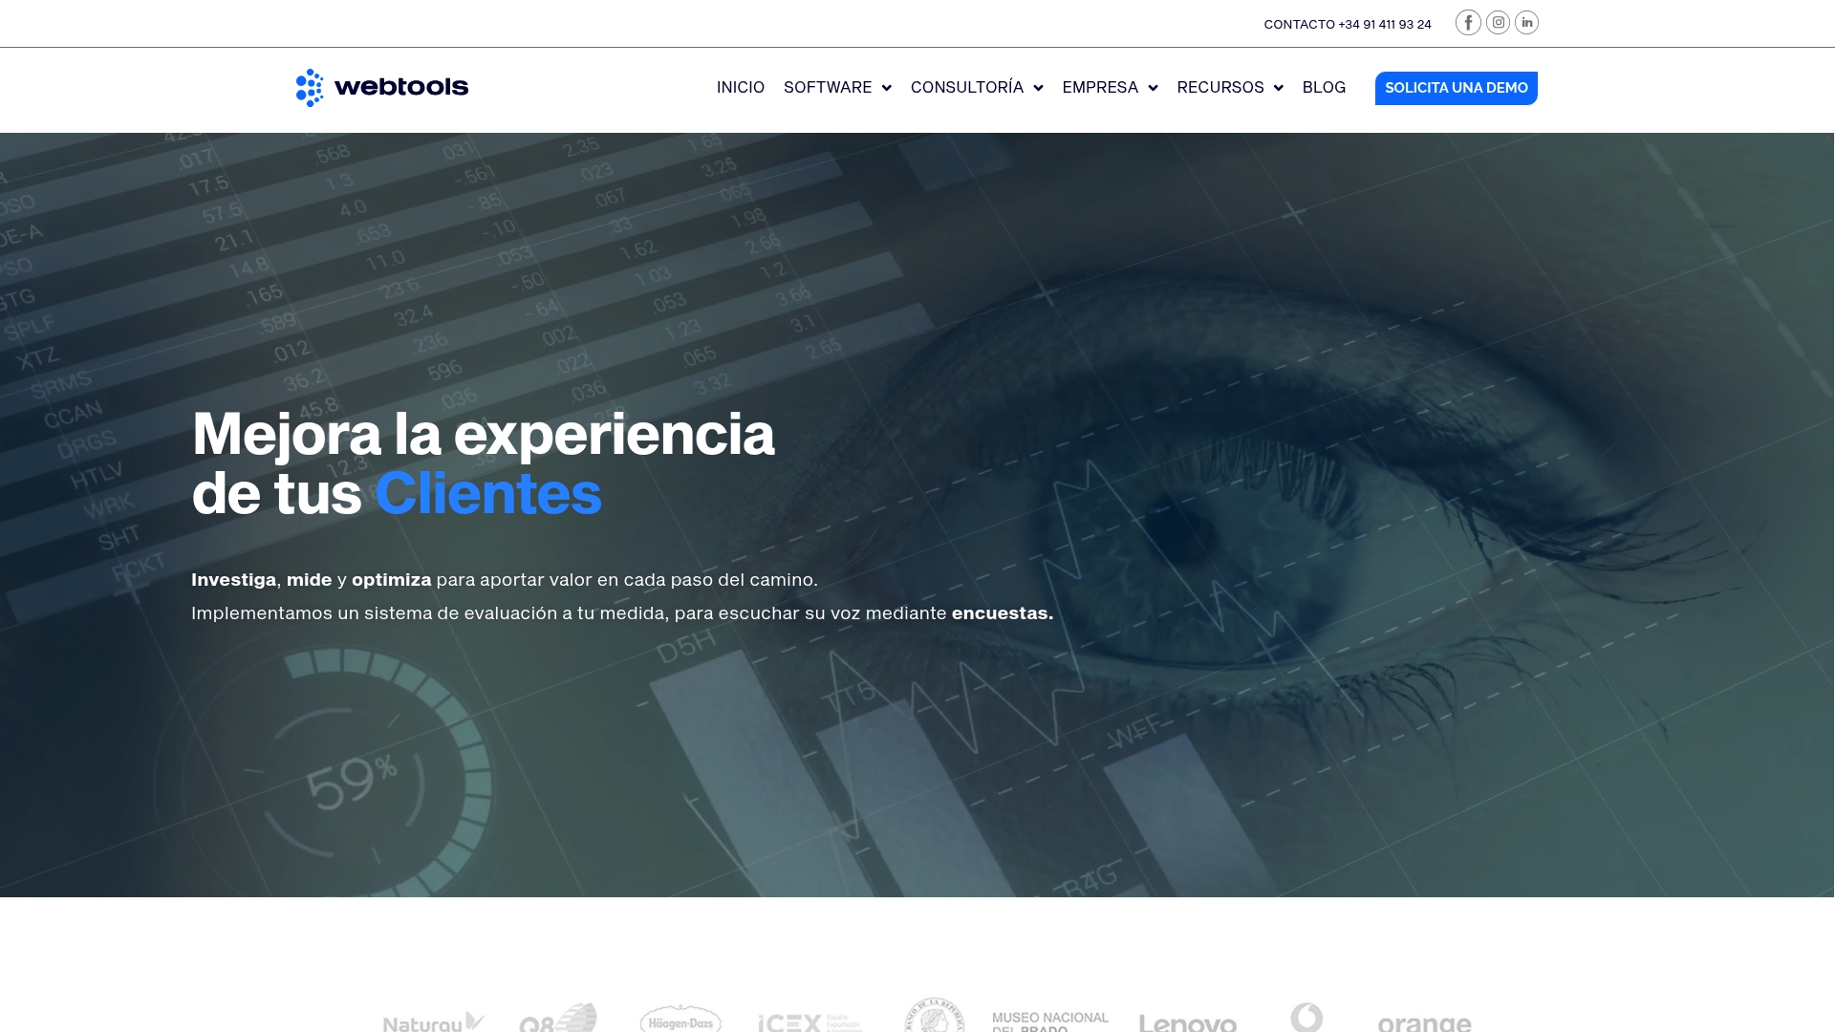Open the Instagram social icon
This screenshot has width=1835, height=1032.
[x=1498, y=23]
